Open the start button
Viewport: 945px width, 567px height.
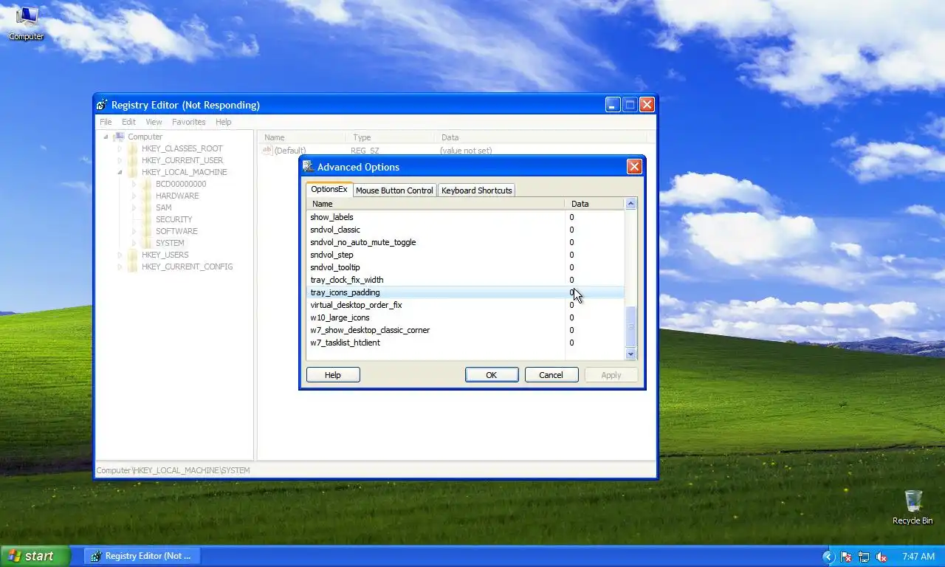click(x=35, y=556)
